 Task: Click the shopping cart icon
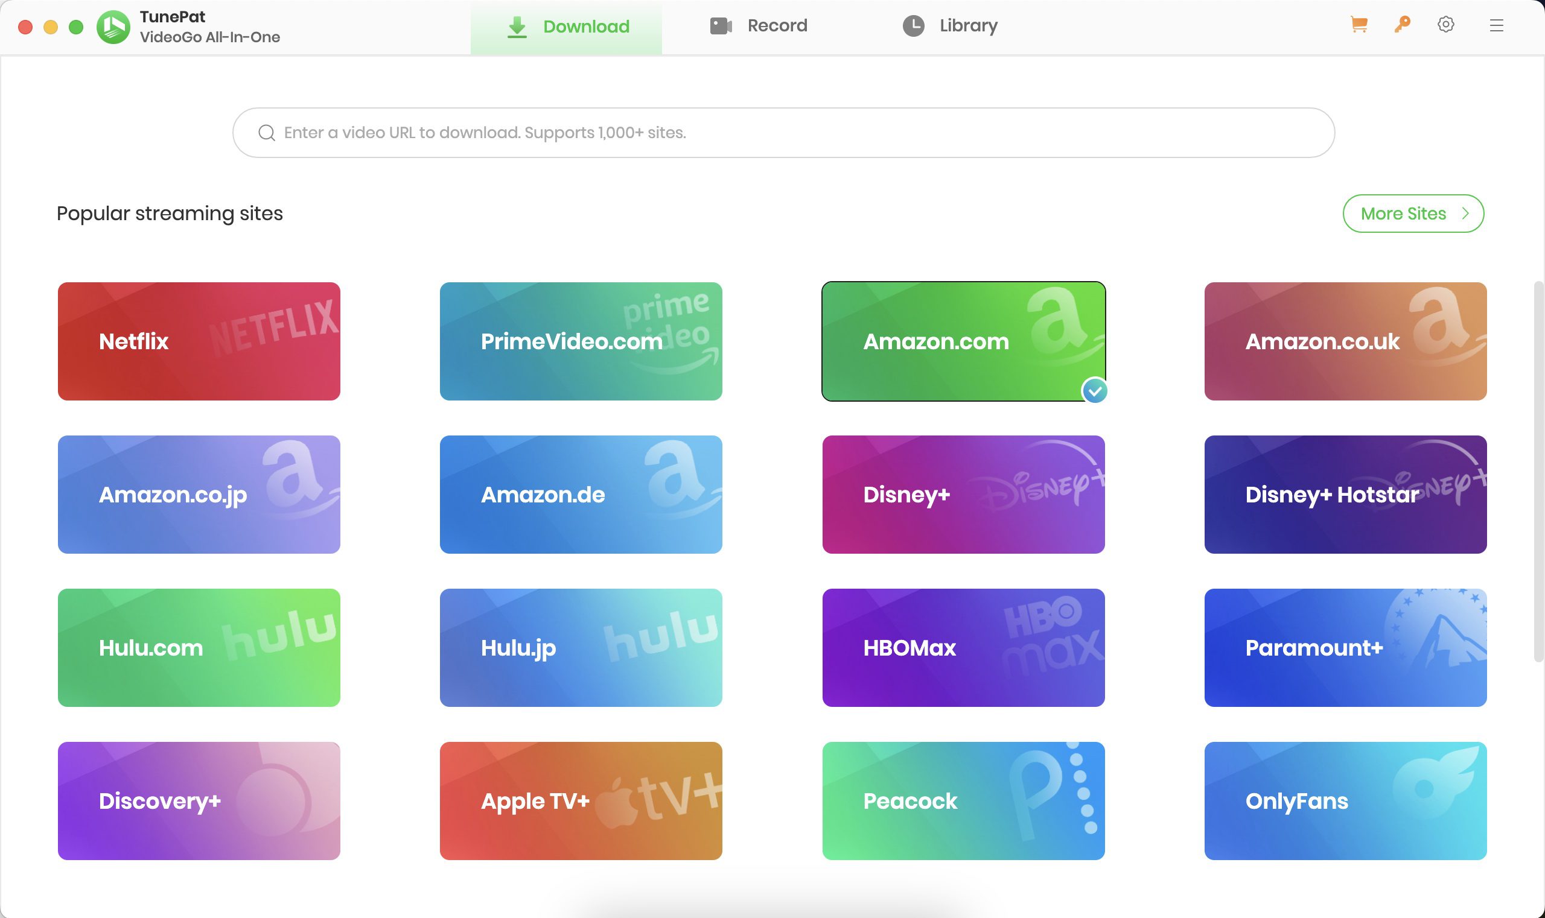(1359, 25)
